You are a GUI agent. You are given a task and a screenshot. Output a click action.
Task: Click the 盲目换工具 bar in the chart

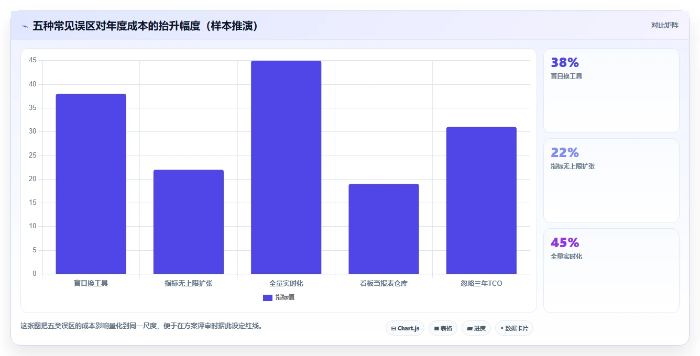(91, 184)
